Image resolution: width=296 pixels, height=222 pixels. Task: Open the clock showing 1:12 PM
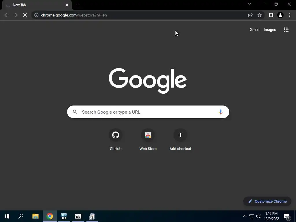tap(271, 216)
